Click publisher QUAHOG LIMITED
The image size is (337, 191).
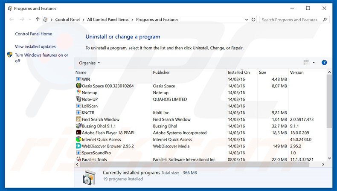170,99
